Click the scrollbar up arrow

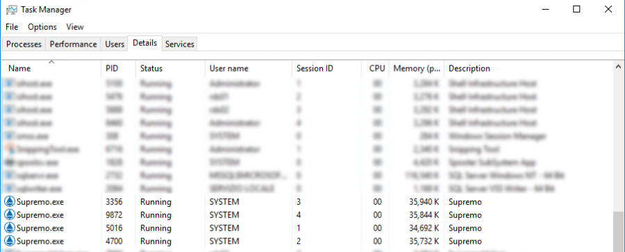point(619,67)
